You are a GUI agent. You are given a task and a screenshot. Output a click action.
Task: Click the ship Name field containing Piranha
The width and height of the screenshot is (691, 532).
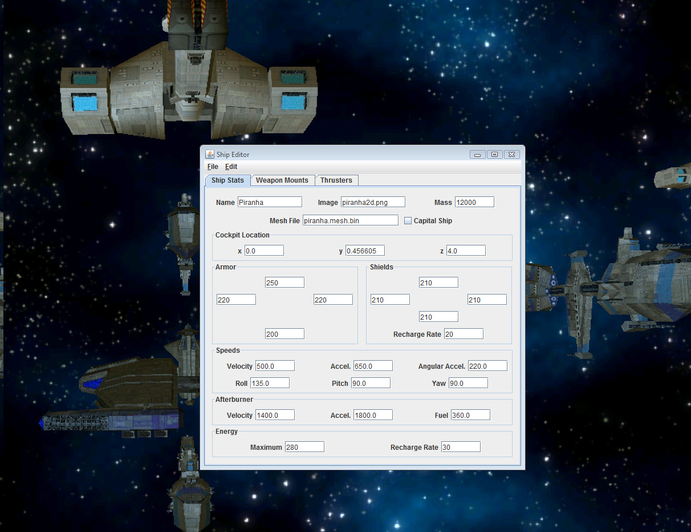[270, 202]
